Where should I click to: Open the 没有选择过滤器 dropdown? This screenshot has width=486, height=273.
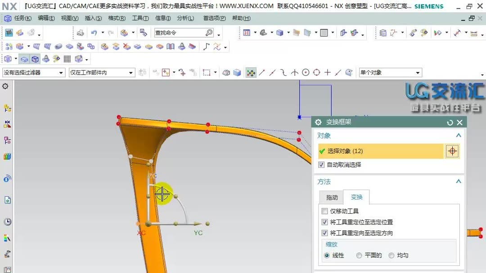coord(61,72)
